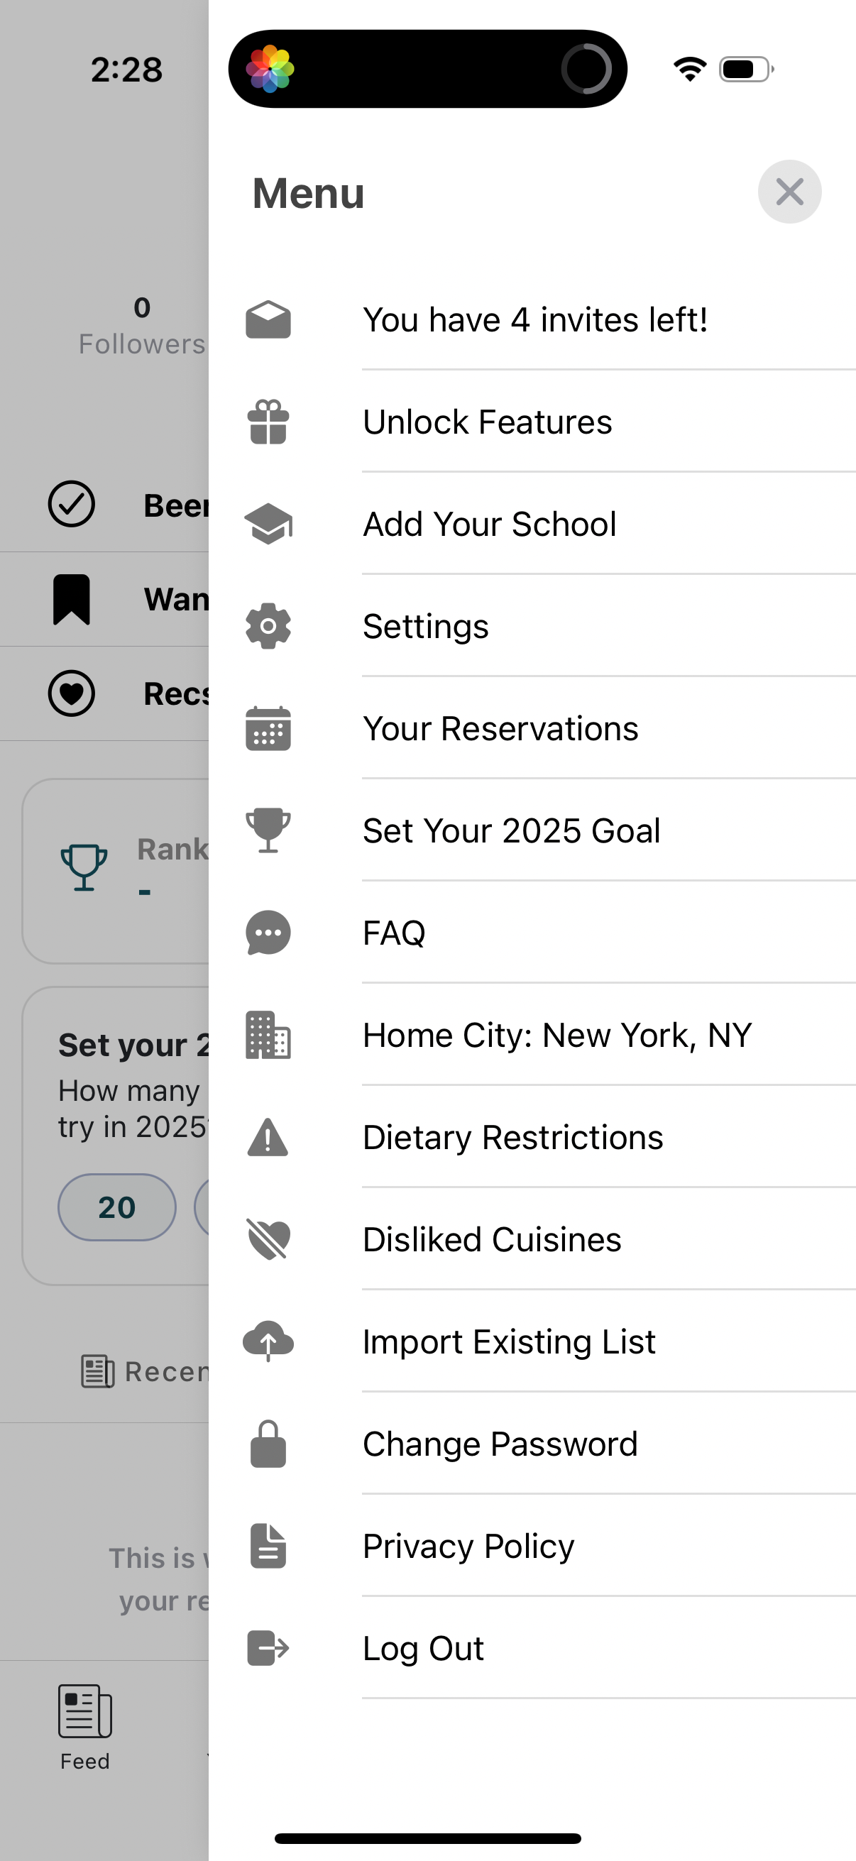
Task: Open Home City: New York, NY
Action: [557, 1036]
